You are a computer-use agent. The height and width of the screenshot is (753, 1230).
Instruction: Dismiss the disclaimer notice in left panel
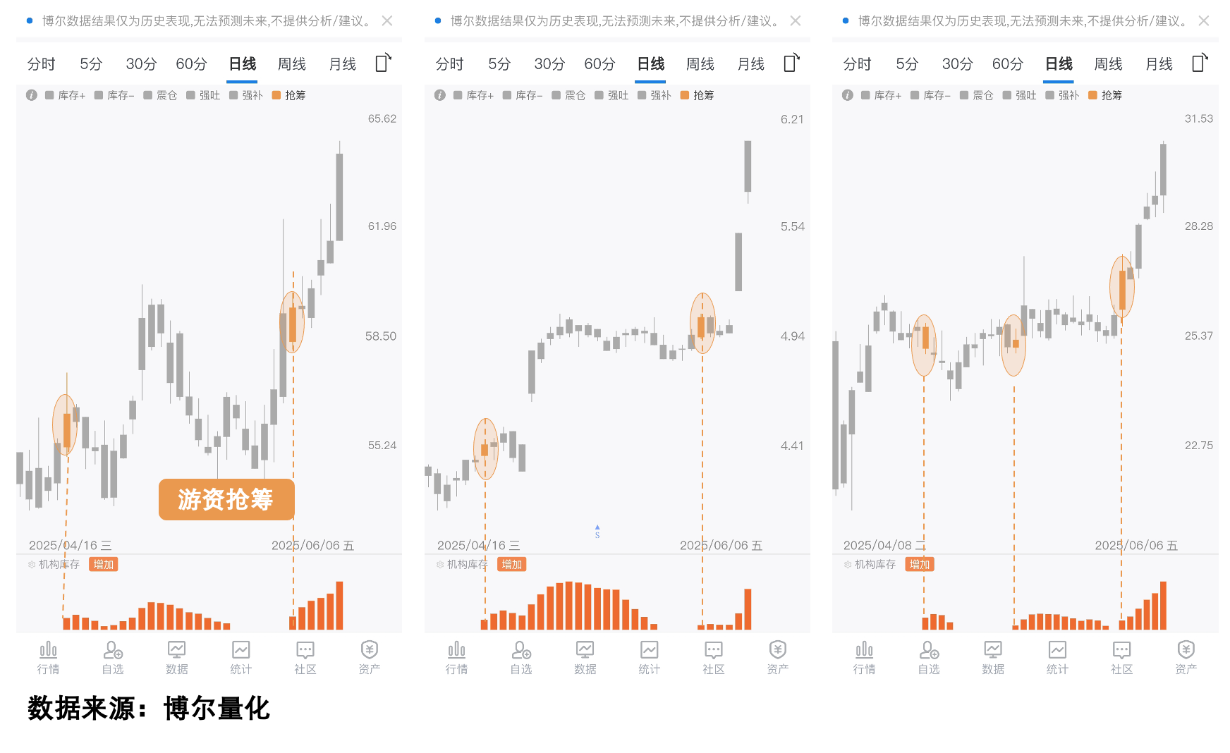click(x=387, y=21)
